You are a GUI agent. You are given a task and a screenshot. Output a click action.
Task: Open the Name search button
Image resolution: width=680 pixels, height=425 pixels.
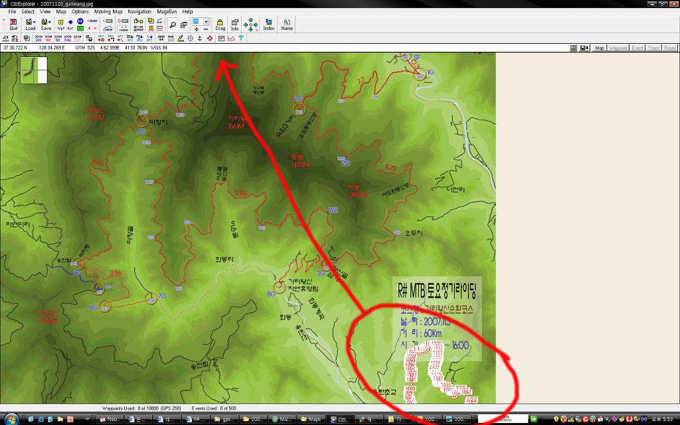[x=287, y=25]
